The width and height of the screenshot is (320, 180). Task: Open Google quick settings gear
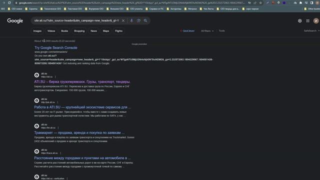click(x=300, y=21)
